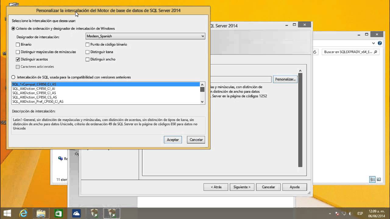The width and height of the screenshot is (390, 219).
Task: Launch Internet Explorer from the taskbar
Action: click(x=24, y=213)
